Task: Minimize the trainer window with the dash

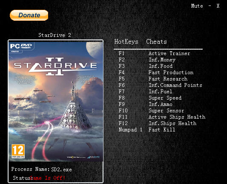Action: click(210, 6)
